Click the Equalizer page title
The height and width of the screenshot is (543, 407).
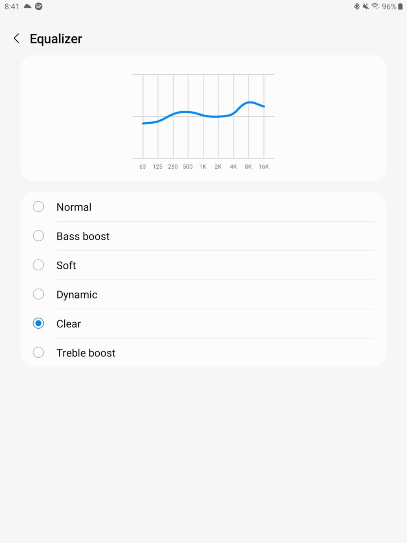56,39
